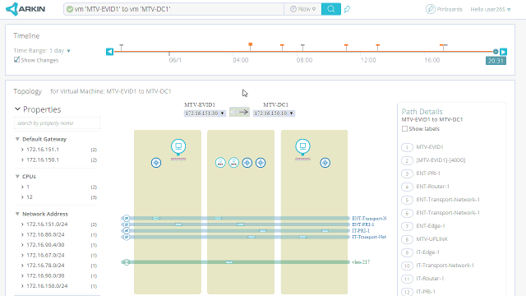Open Pinboards

click(444, 9)
